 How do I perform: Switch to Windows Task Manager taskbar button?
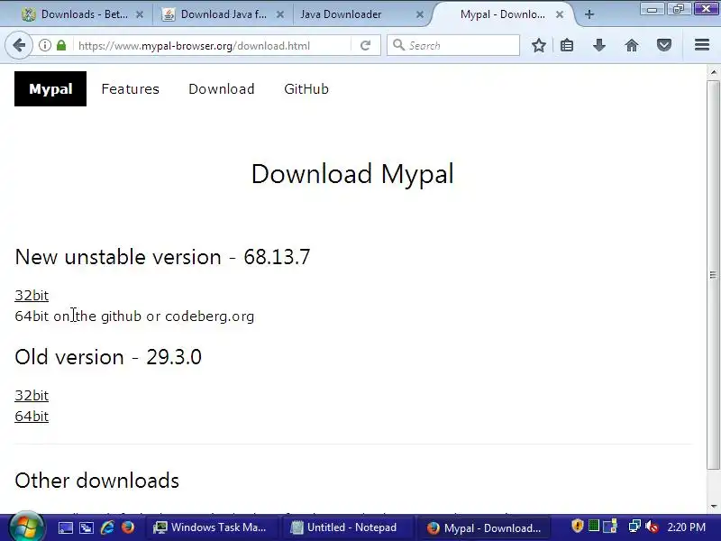click(210, 527)
